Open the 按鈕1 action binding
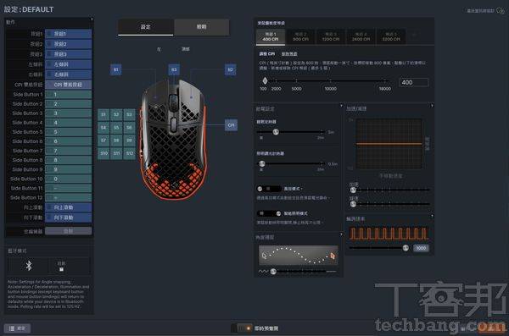This screenshot has height=336, width=509. (x=68, y=34)
